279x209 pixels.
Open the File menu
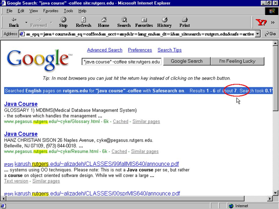(9, 11)
